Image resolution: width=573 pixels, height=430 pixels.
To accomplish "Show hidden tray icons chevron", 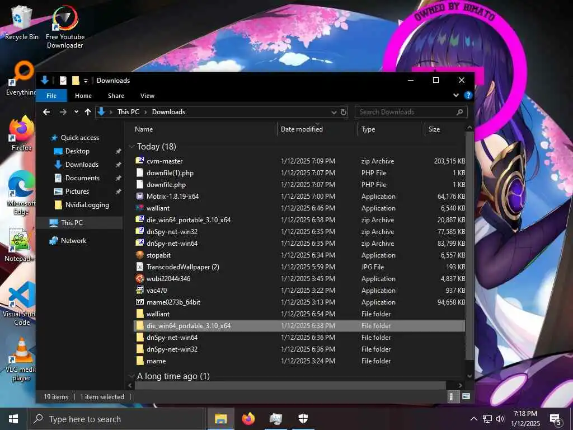I will [x=473, y=419].
